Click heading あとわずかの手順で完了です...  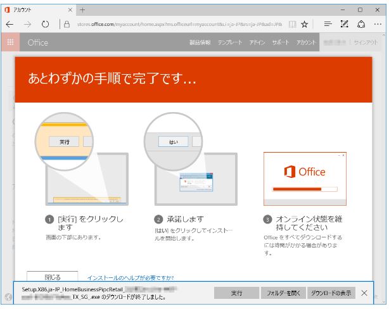[x=112, y=79]
